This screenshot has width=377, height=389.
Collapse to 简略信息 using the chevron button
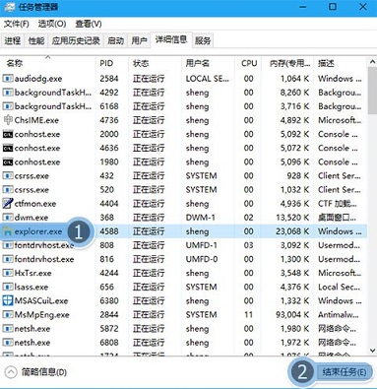[11, 372]
